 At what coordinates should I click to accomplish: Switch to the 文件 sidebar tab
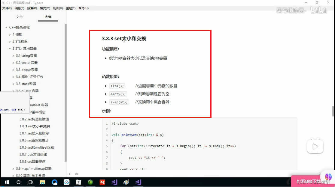tap(19, 17)
